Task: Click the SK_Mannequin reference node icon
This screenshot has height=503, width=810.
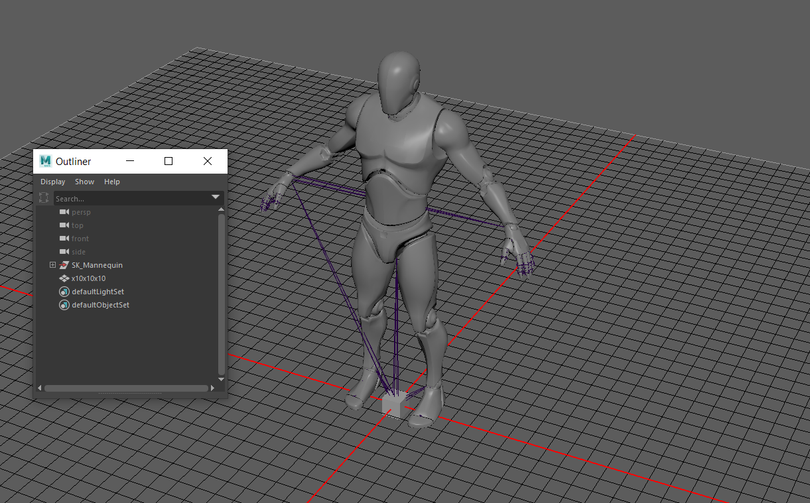Action: point(64,265)
